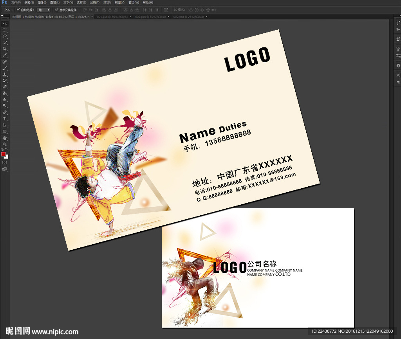Image resolution: width=401 pixels, height=339 pixels.
Task: Select the Rectangle shape tool
Action: coord(5,132)
